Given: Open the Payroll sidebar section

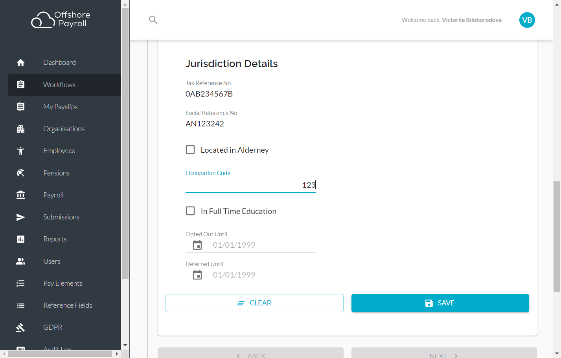Looking at the screenshot, I should coord(64,195).
